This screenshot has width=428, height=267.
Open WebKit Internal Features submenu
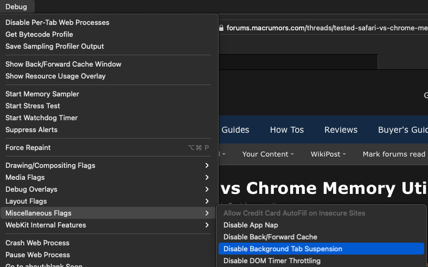pos(46,225)
